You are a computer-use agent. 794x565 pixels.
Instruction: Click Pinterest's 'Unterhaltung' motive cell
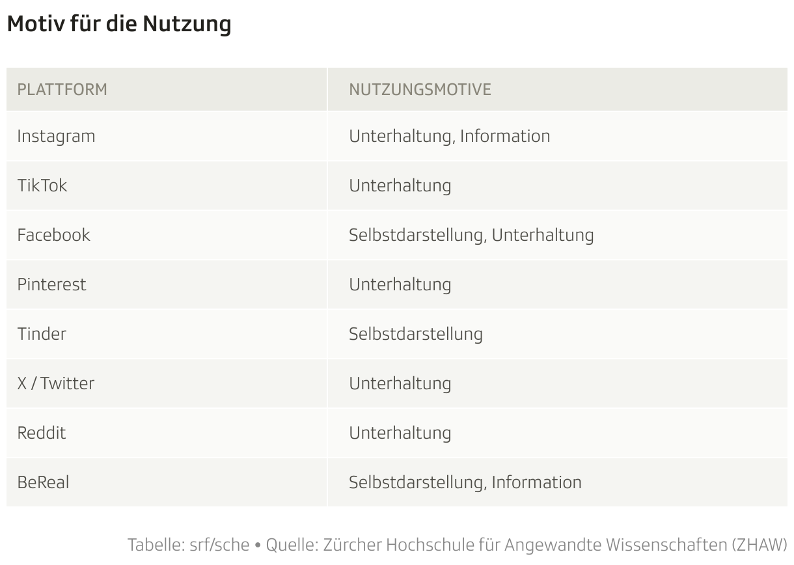coord(558,284)
